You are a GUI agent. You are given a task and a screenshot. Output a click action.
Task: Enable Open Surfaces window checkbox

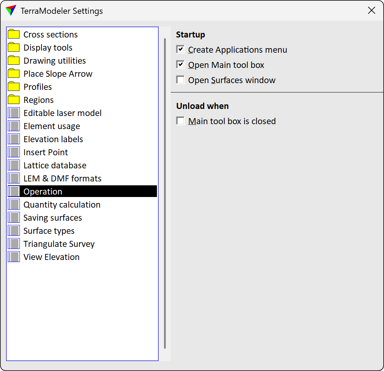(x=181, y=80)
